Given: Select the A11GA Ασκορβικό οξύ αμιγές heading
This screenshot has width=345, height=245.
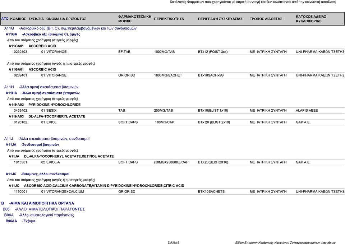Looking at the screenshot, I should click(43, 34).
